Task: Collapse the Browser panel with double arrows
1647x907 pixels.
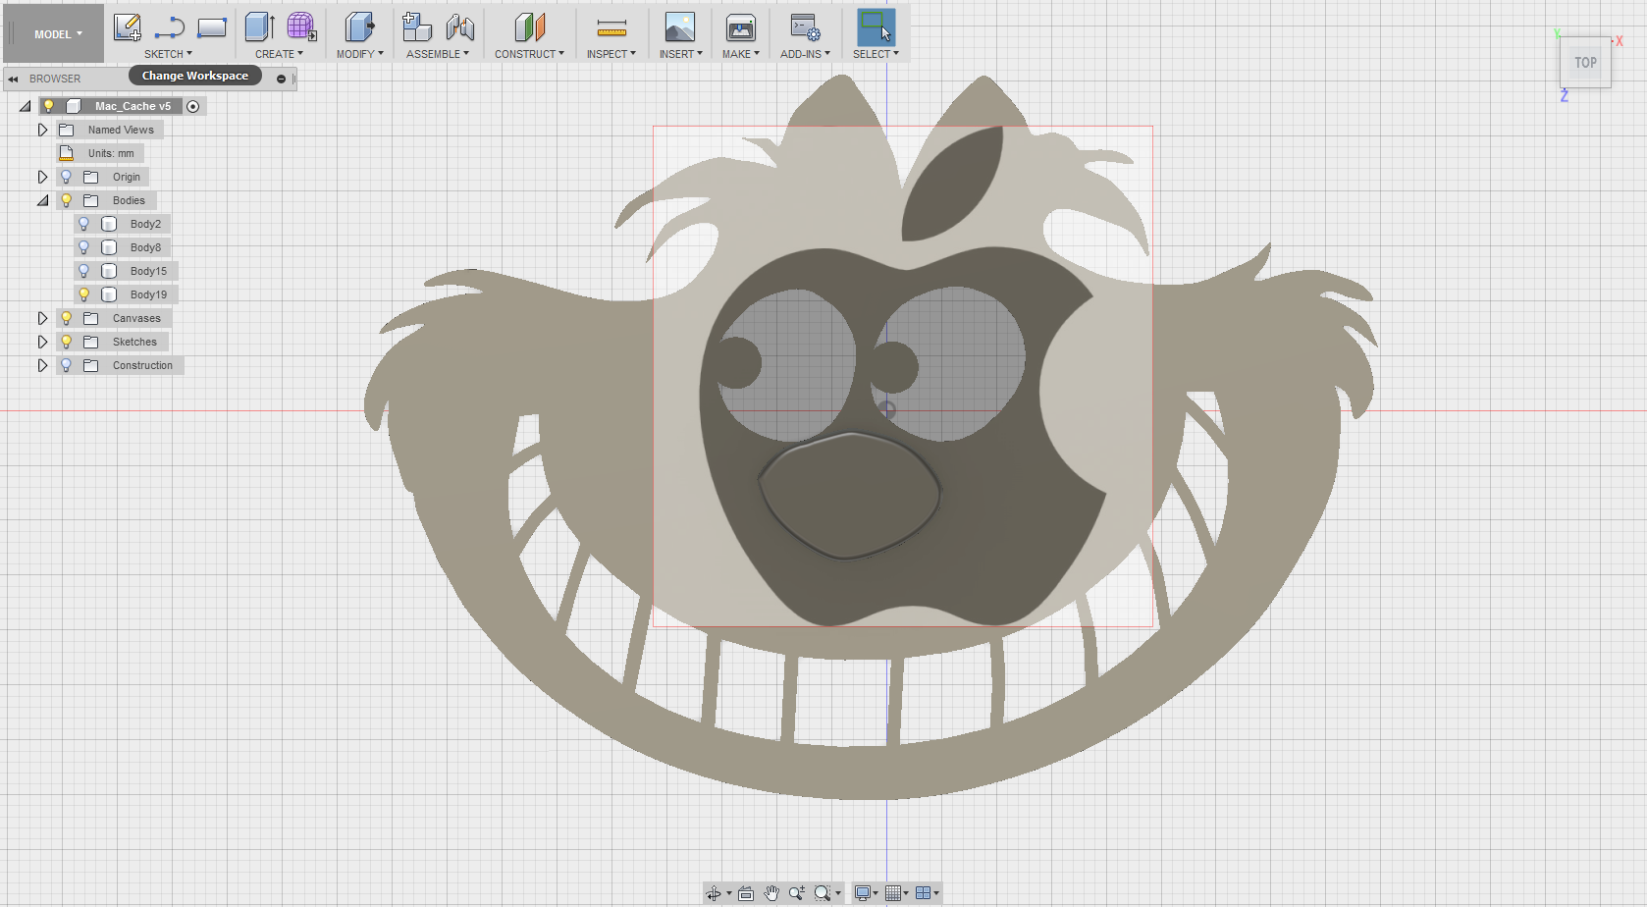Action: [13, 79]
